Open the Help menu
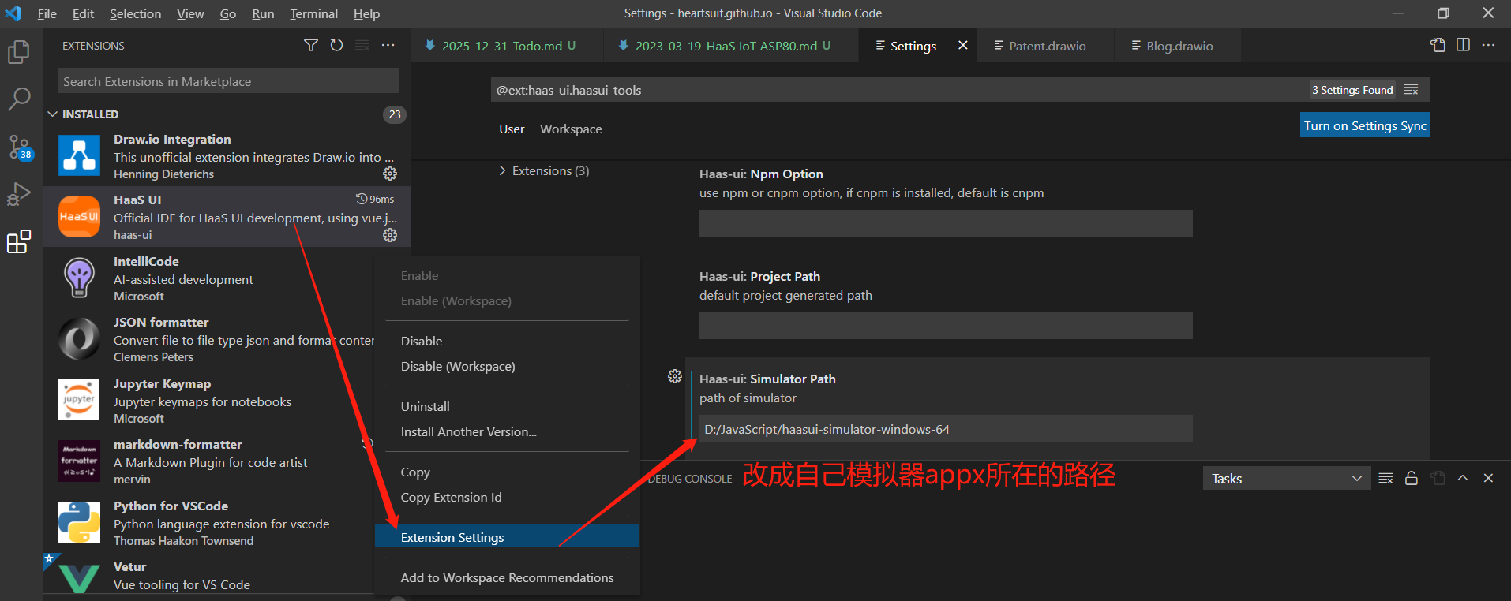 366,13
